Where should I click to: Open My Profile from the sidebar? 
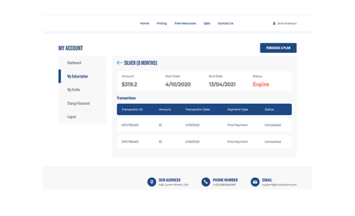(x=82, y=90)
